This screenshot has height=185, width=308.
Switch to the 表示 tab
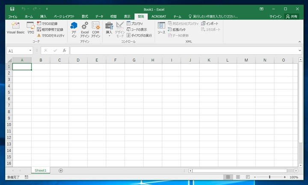(127, 17)
